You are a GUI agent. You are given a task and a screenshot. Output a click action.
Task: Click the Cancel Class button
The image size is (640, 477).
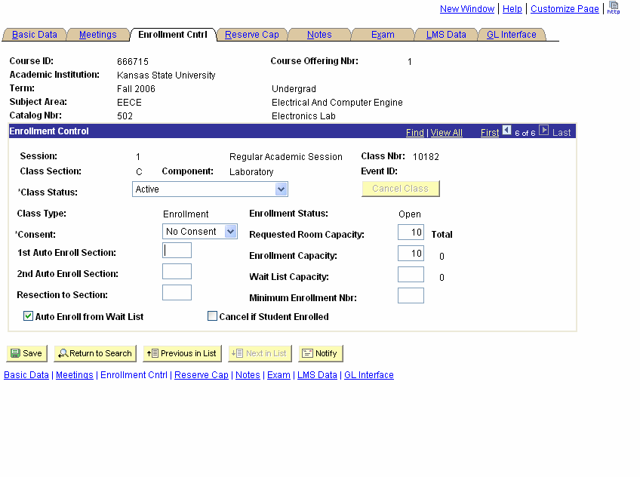(401, 189)
